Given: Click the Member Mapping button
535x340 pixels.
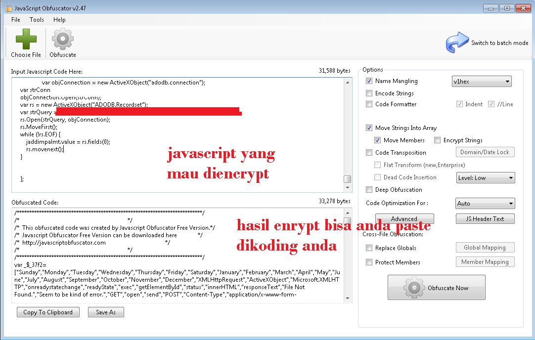Looking at the screenshot, I should (485, 261).
